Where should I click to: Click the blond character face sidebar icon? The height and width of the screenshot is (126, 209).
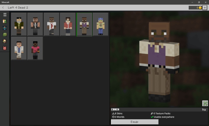pyautogui.click(x=5, y=41)
